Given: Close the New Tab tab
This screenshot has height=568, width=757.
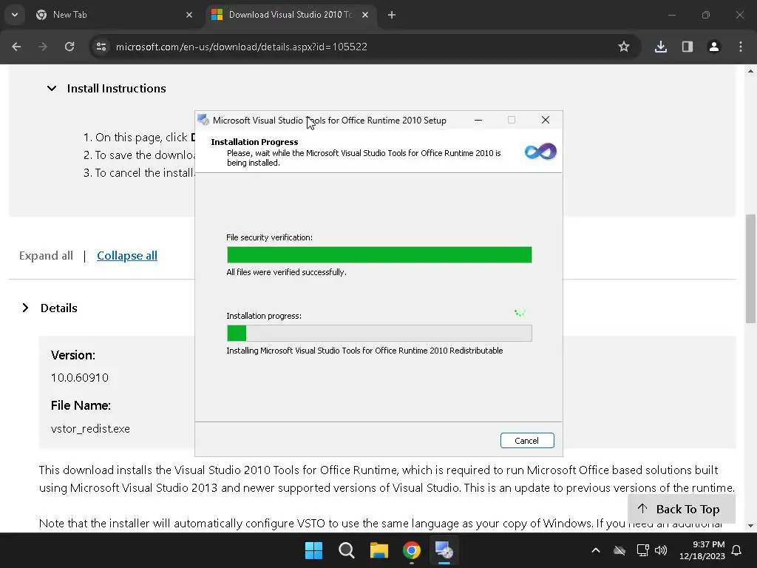Looking at the screenshot, I should click(x=189, y=15).
